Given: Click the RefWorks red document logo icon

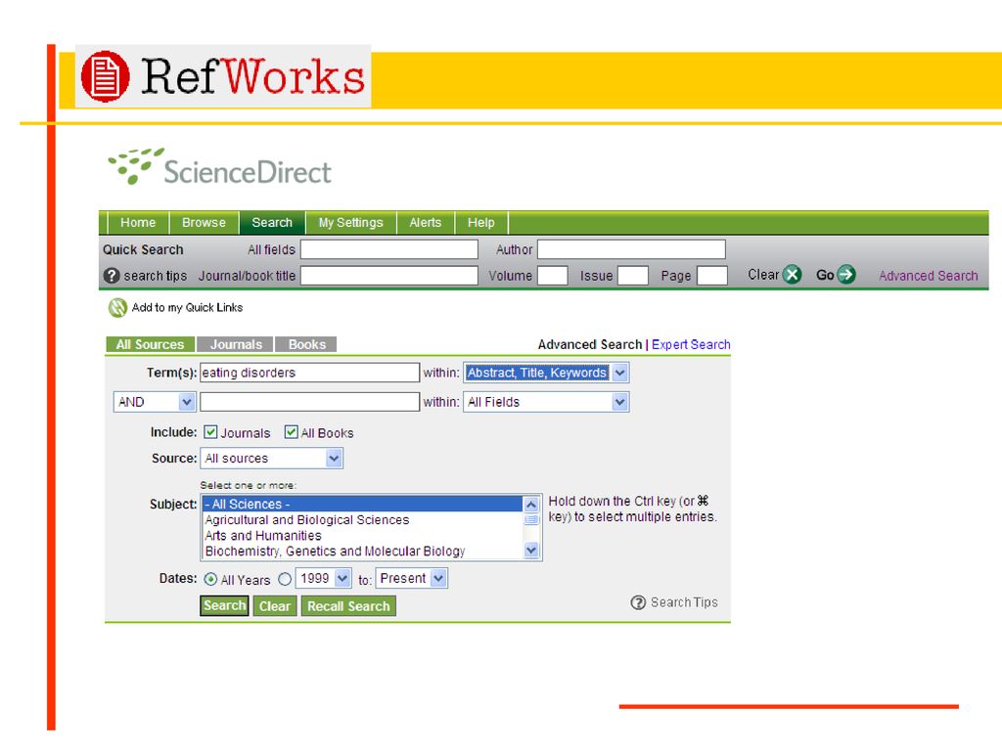Looking at the screenshot, I should [x=106, y=76].
